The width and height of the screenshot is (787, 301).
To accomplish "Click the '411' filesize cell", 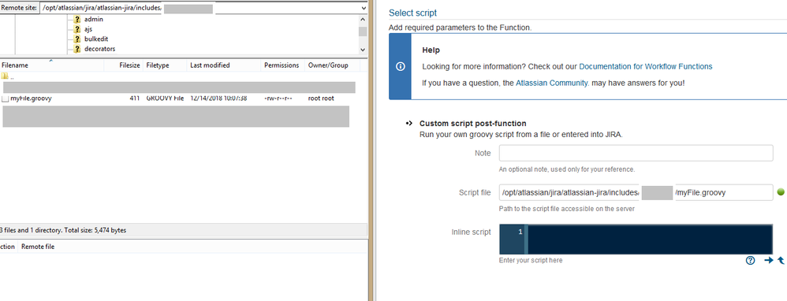I will pyautogui.click(x=134, y=98).
